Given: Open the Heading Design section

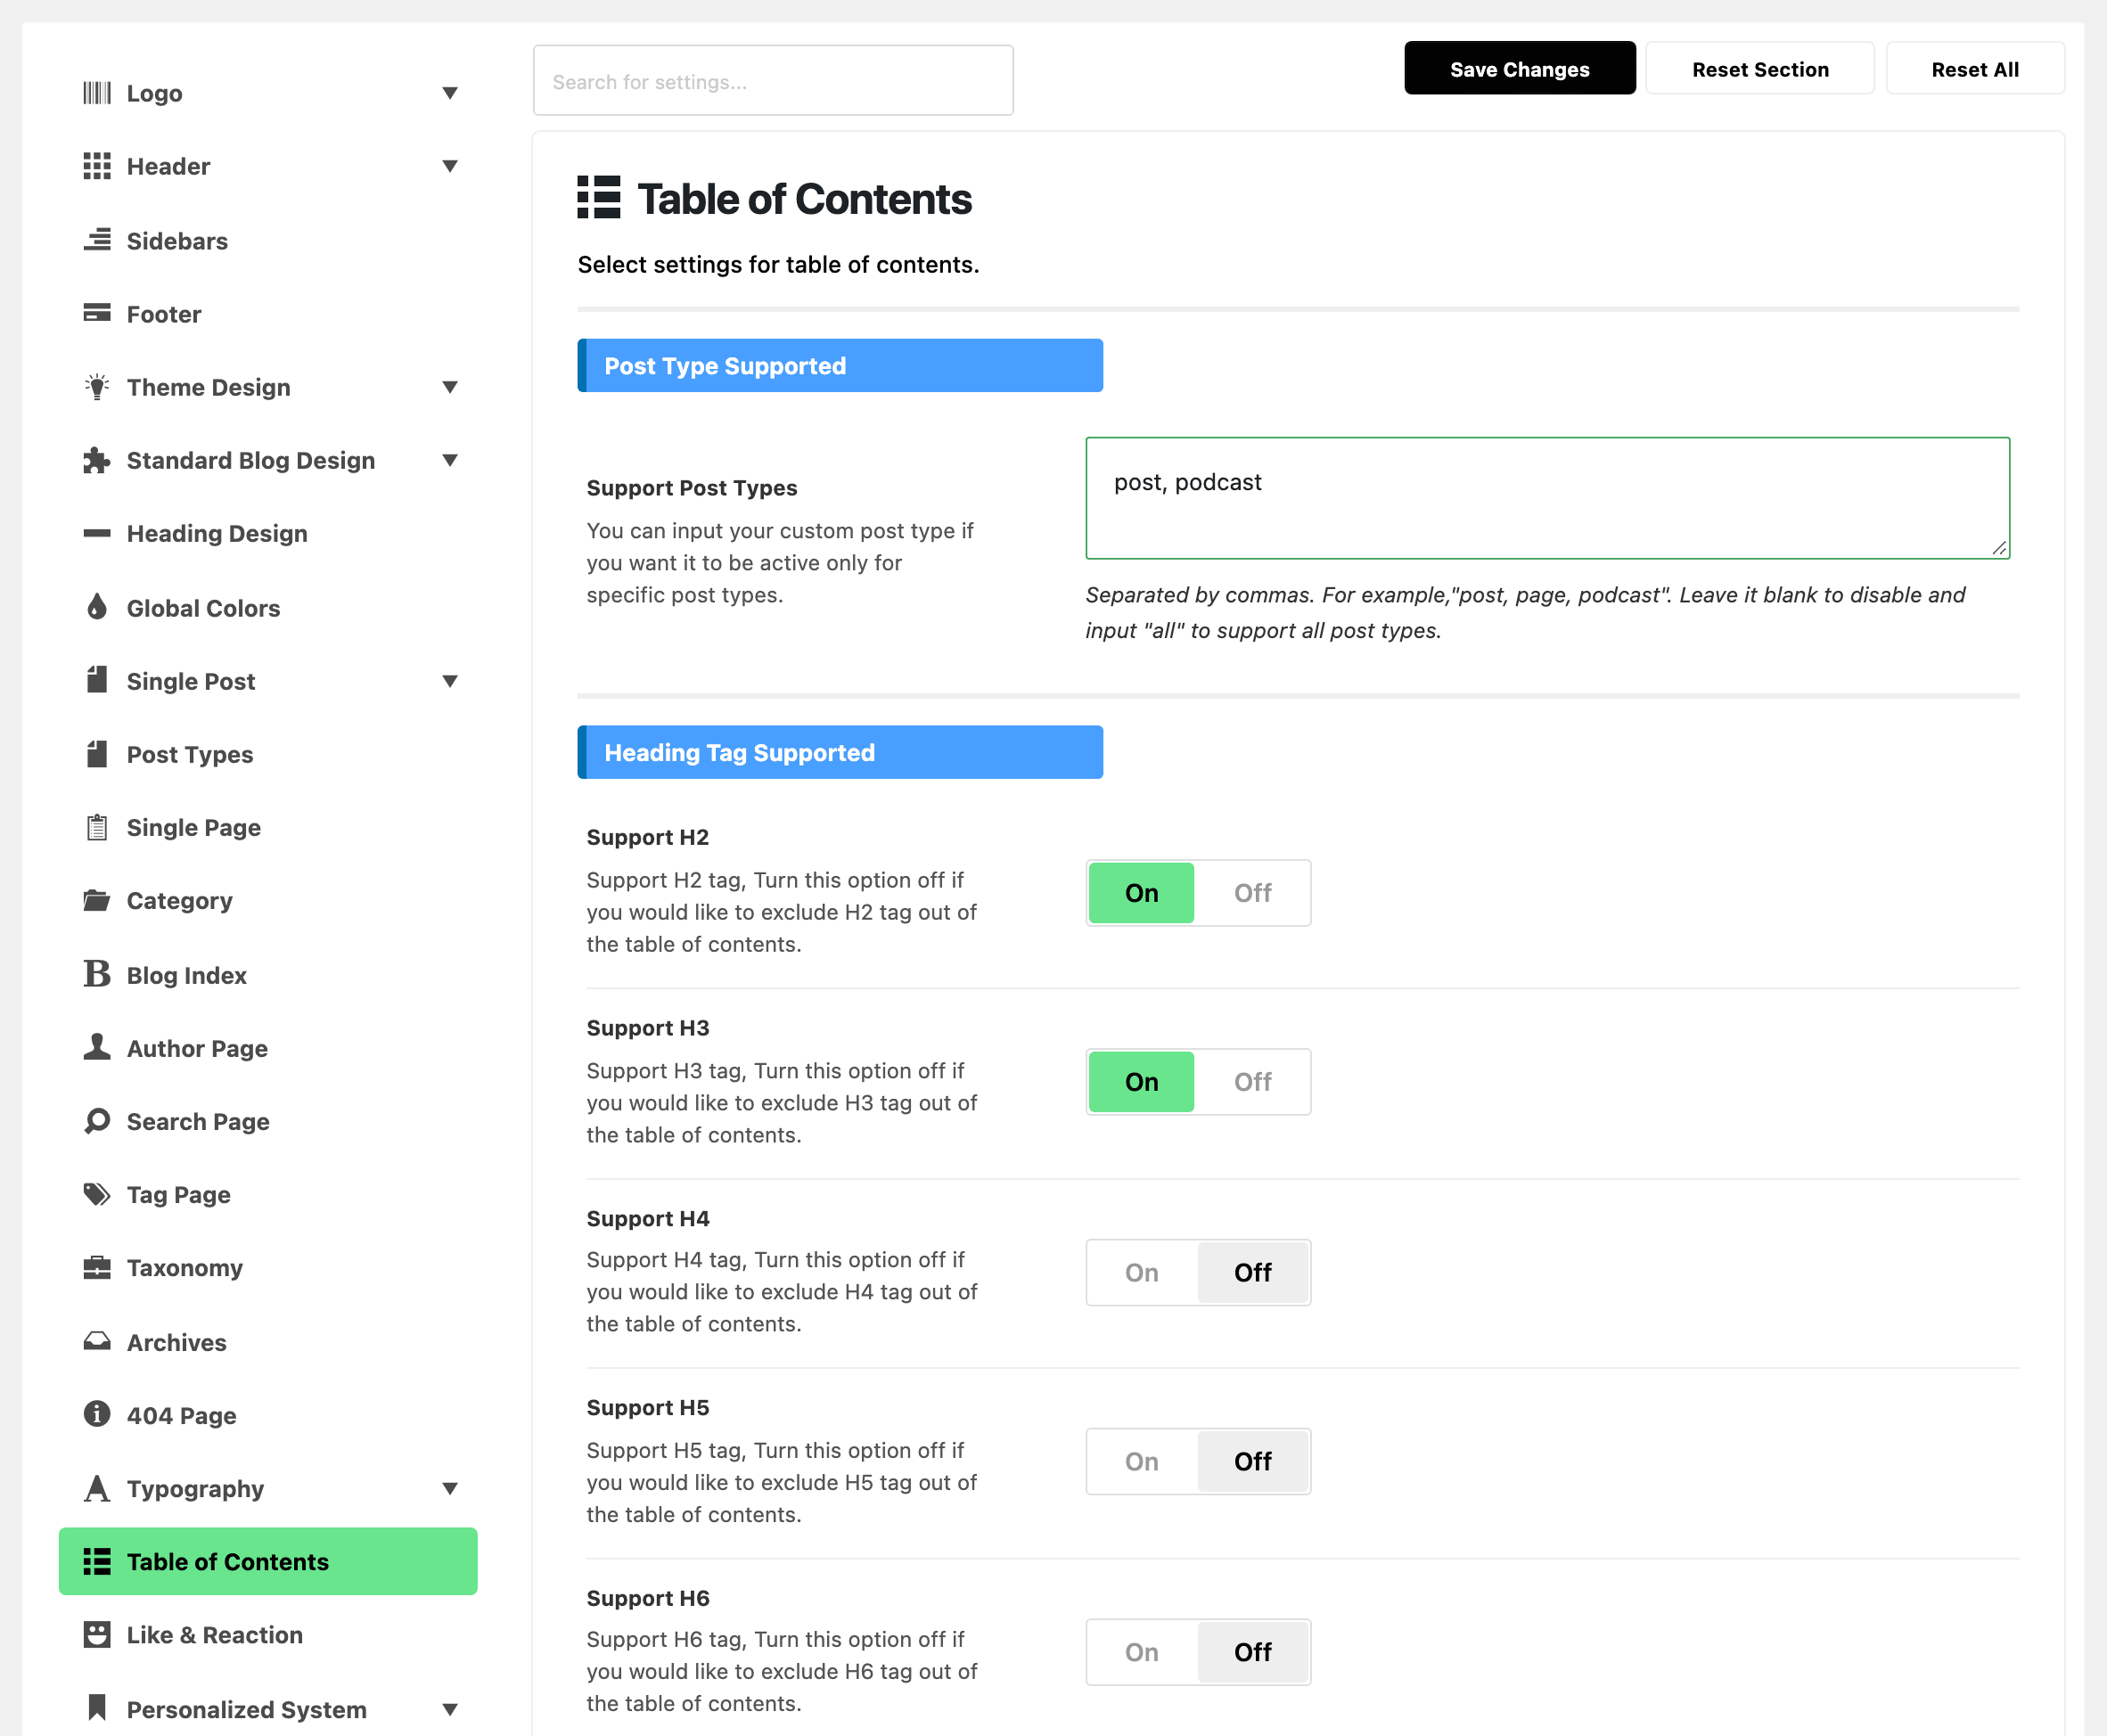Looking at the screenshot, I should click(x=268, y=534).
